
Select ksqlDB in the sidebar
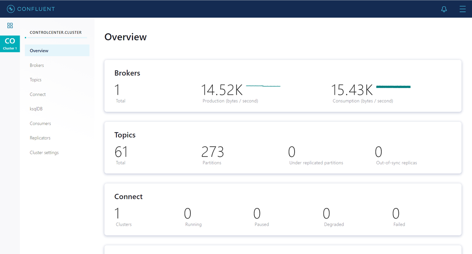pyautogui.click(x=36, y=109)
